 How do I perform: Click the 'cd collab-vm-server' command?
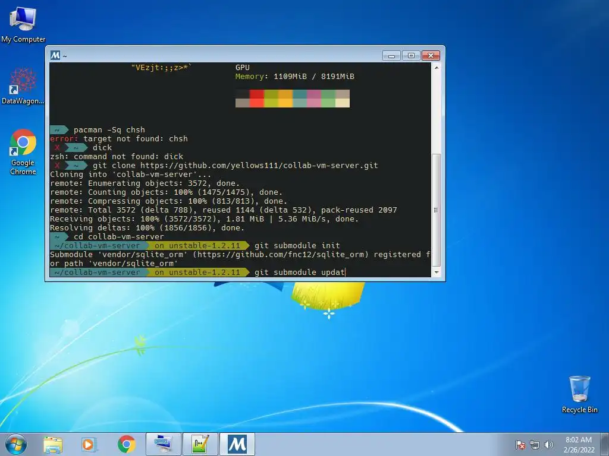(119, 237)
